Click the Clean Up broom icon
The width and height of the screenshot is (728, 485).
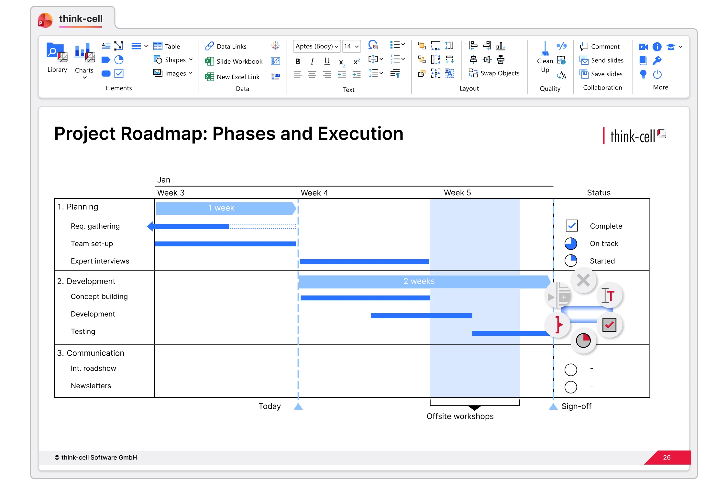(545, 49)
